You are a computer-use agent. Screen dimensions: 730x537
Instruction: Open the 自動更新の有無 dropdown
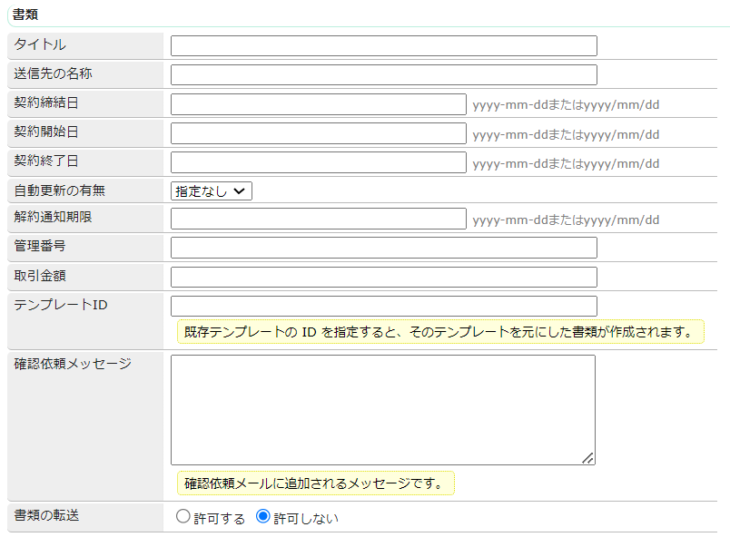coord(210,190)
